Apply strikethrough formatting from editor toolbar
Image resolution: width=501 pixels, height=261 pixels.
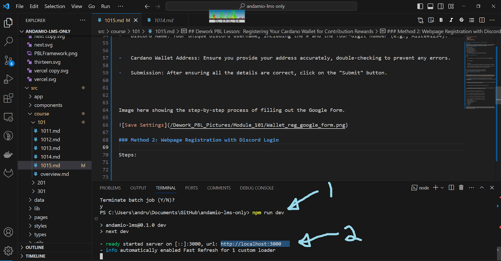click(x=461, y=20)
